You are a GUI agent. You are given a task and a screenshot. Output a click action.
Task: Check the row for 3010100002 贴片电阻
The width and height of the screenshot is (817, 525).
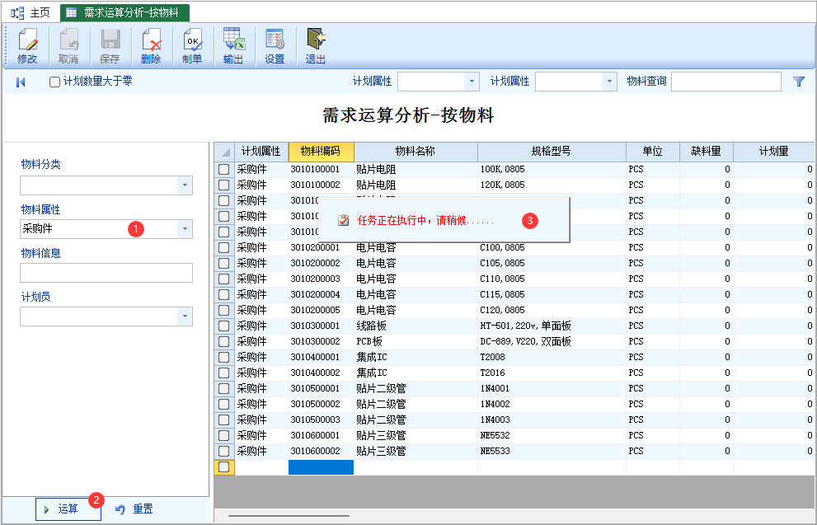coord(224,185)
